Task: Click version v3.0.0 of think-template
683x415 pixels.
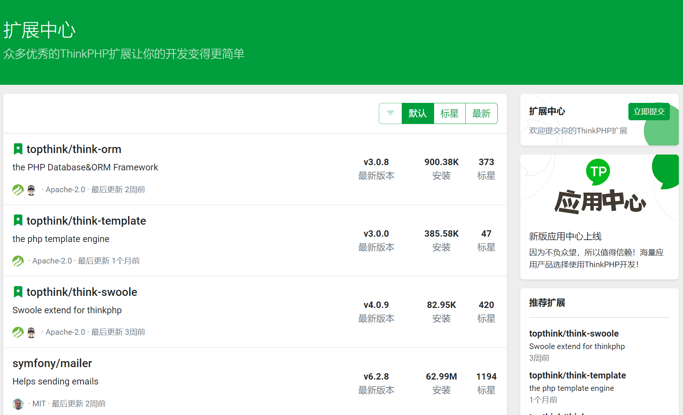Action: click(376, 234)
